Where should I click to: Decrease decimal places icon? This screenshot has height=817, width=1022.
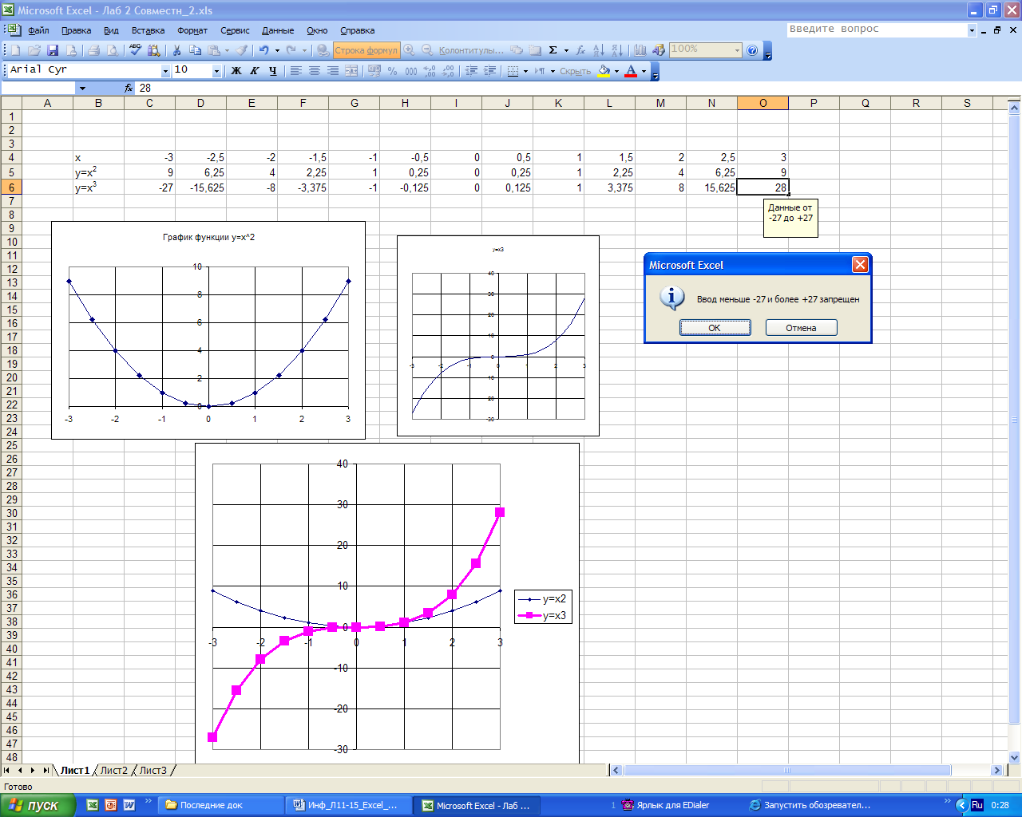point(449,71)
